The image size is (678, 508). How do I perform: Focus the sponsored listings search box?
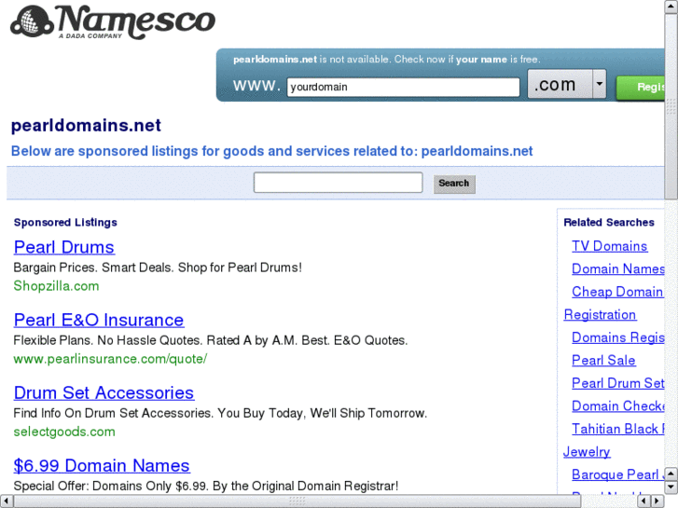coord(339,183)
